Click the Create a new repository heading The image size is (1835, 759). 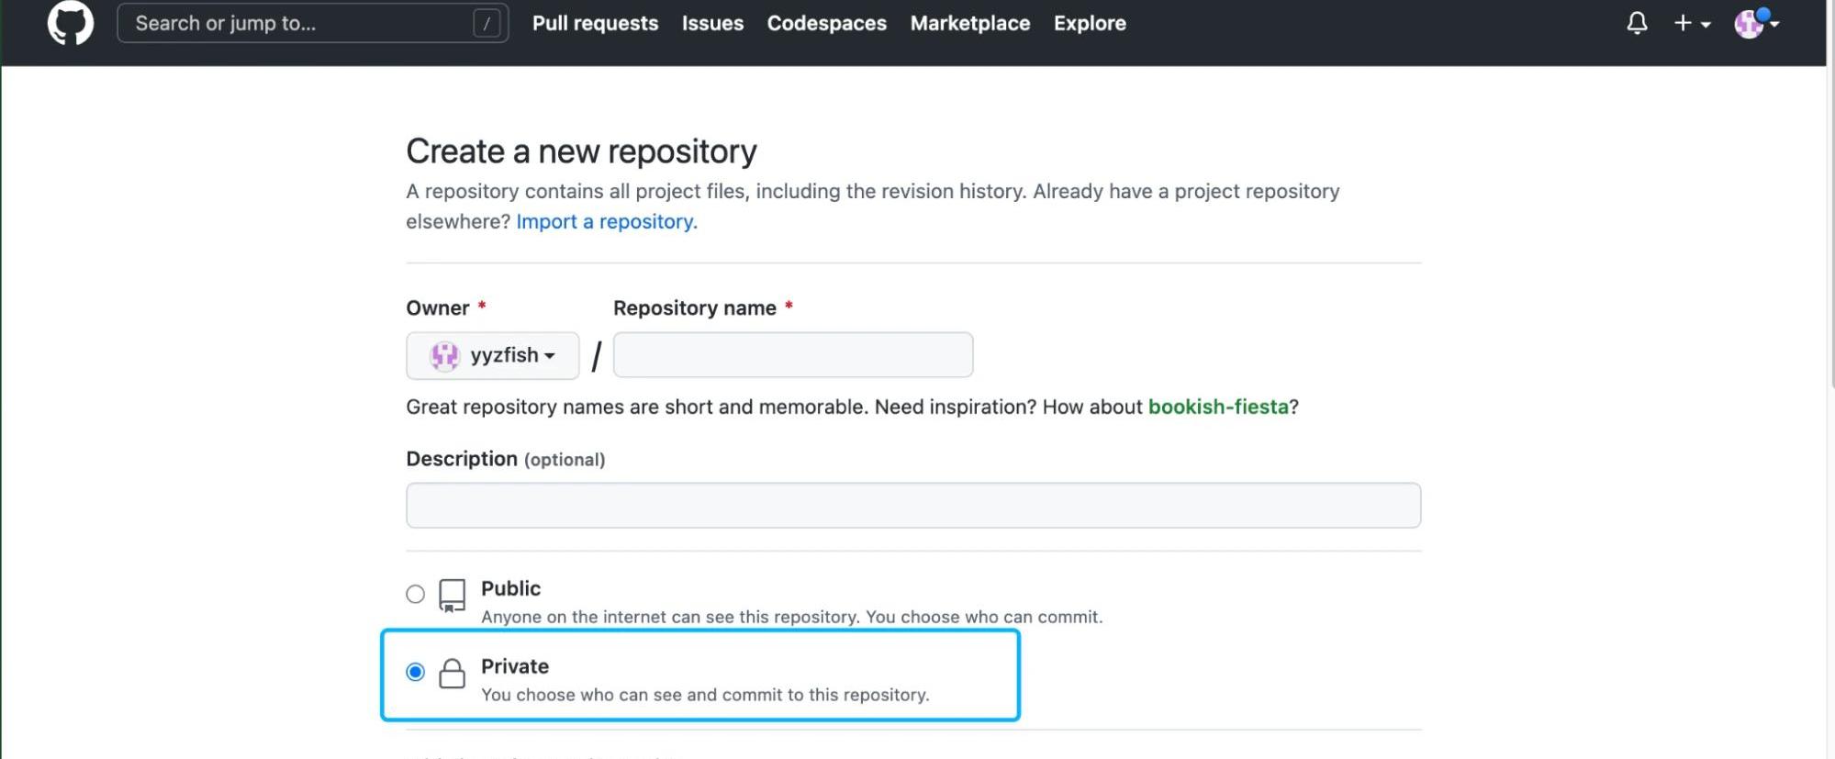tap(581, 151)
